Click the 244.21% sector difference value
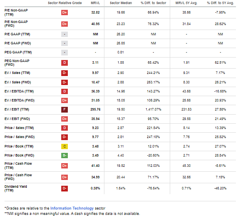This screenshot has width=238, height=219. point(153,73)
